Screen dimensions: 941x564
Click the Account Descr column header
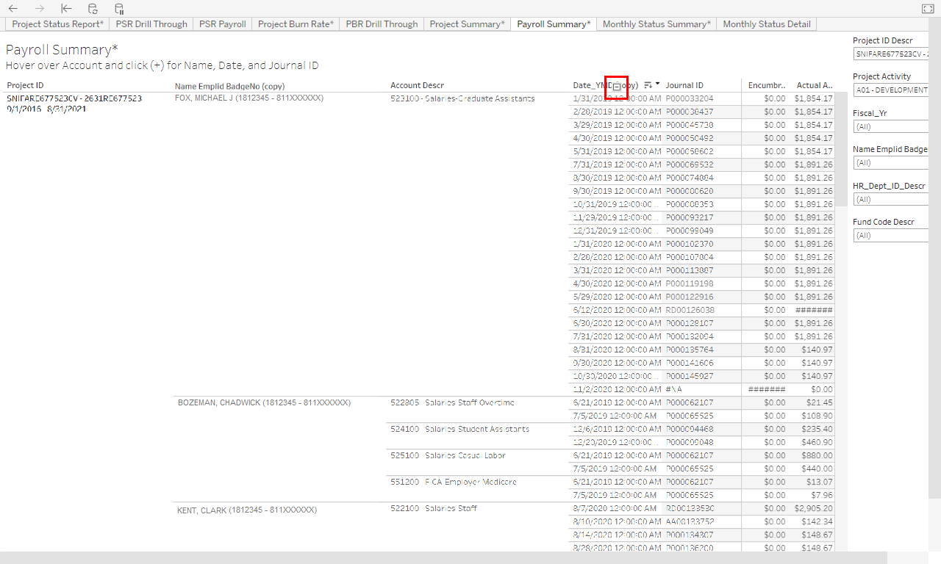(417, 85)
